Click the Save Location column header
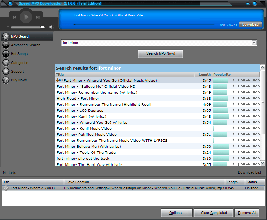Image resolution: width=267 pixels, height=220 pixels. [x=144, y=182]
